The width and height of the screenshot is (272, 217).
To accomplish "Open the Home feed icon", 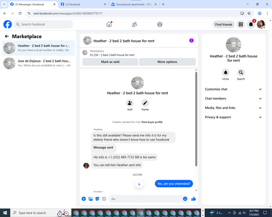I will (x=109, y=24).
